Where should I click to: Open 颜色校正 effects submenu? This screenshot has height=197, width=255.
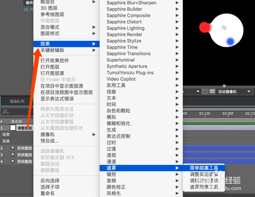(141, 187)
